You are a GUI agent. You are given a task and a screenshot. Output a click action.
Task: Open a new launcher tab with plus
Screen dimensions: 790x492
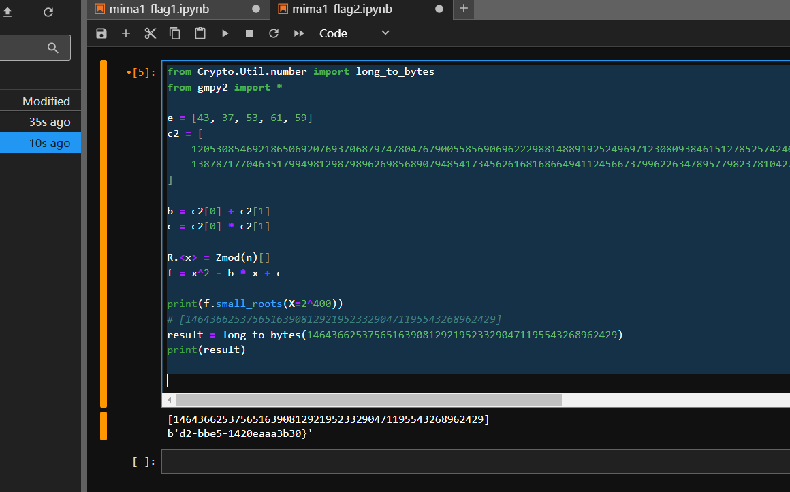464,9
